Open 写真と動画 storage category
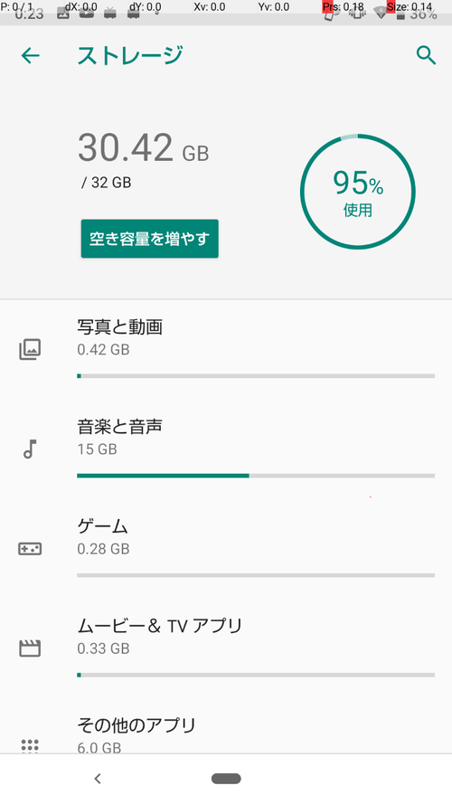Screen dimensions: 452x804 226,350
